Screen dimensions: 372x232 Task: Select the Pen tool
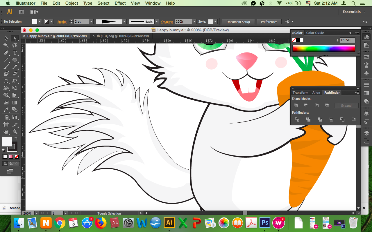[x=6, y=53]
